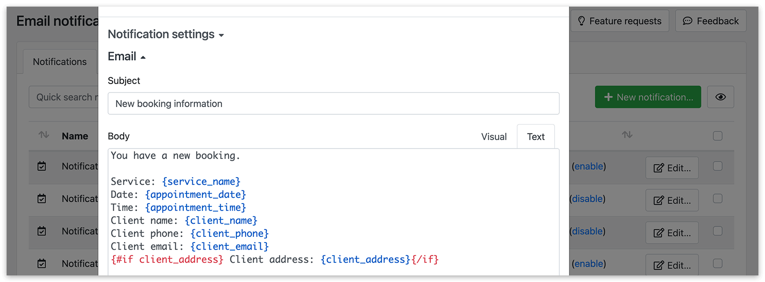Viewport: 765px width, 282px height.
Task: Click Edit... button in the second notification row
Action: [672, 200]
